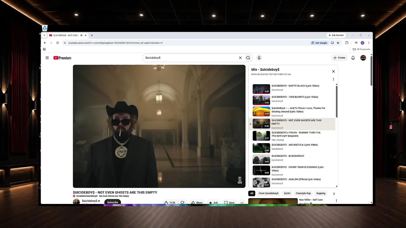The height and width of the screenshot is (228, 406).
Task: Open more actions for the video
Action: 242,203
